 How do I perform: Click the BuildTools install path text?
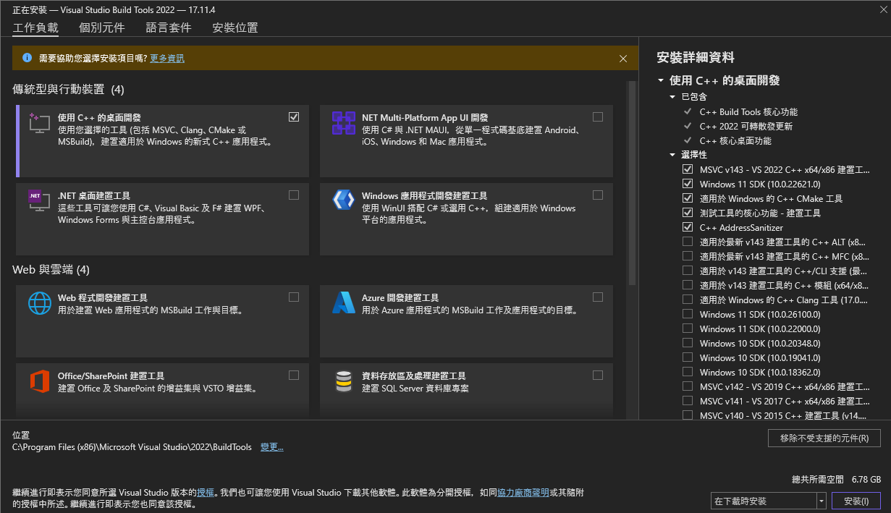[132, 447]
